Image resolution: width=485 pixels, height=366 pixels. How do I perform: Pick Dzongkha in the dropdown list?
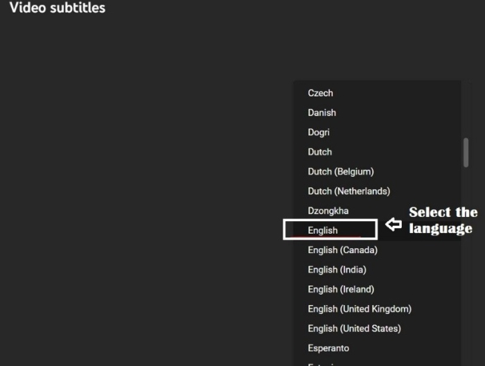328,210
